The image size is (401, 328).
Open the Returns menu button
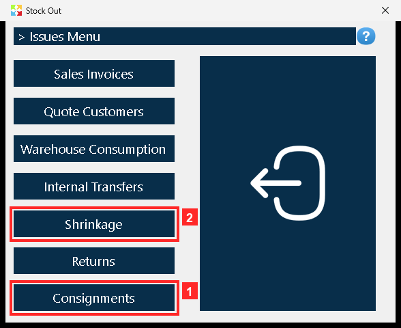click(94, 261)
